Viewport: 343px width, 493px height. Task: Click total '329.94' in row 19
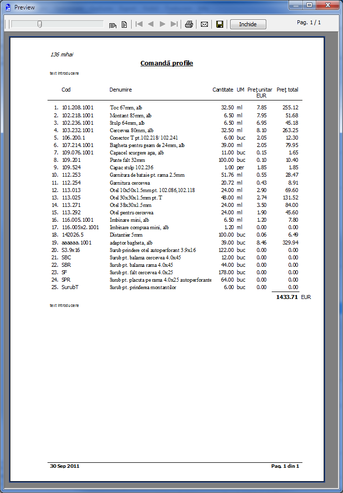click(291, 243)
